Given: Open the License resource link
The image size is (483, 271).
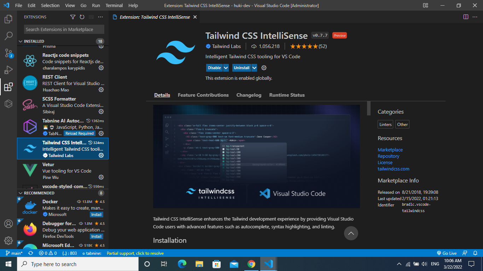Looking at the screenshot, I should pos(385,162).
